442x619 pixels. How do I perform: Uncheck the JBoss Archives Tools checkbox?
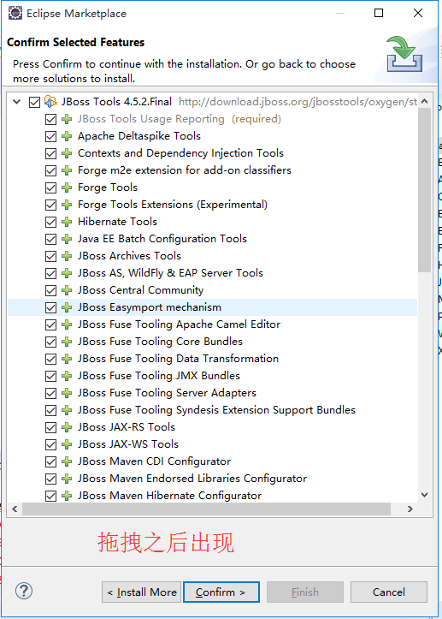[x=50, y=256]
